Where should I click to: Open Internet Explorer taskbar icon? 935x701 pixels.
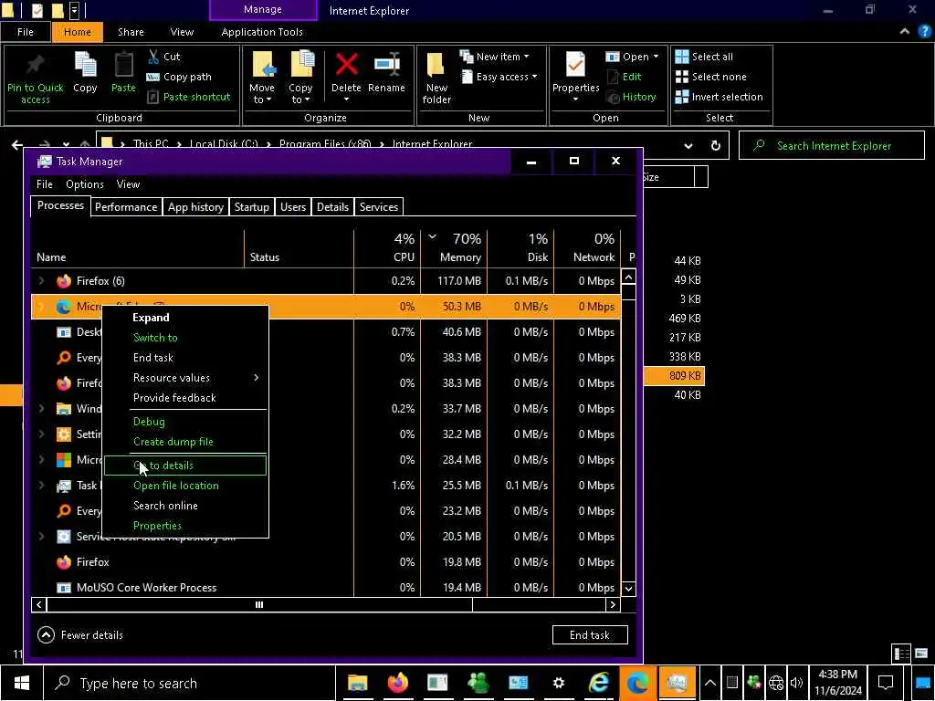pos(598,683)
